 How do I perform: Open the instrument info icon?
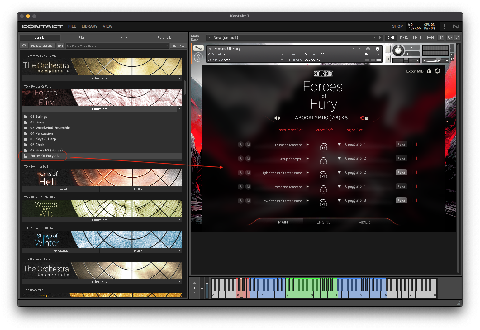[x=377, y=49]
